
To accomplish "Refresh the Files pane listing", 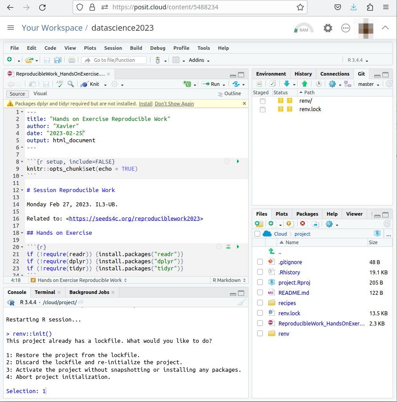I will [x=387, y=224].
